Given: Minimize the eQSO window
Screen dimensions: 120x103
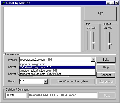Looking at the screenshot, I should coord(108,3).
